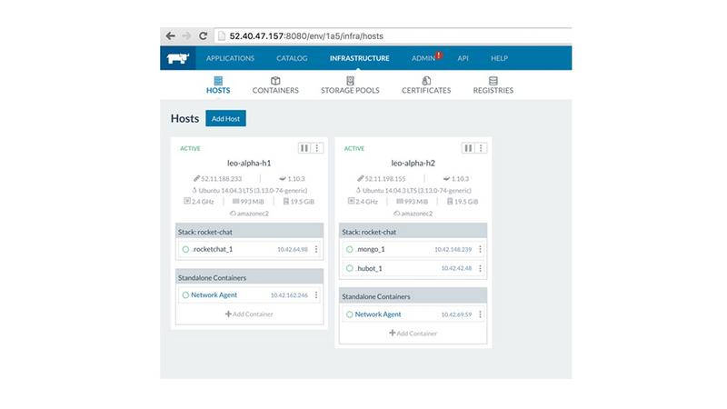Open the rocketchat_1 container
Screen dimensions: 727x409
coord(212,249)
